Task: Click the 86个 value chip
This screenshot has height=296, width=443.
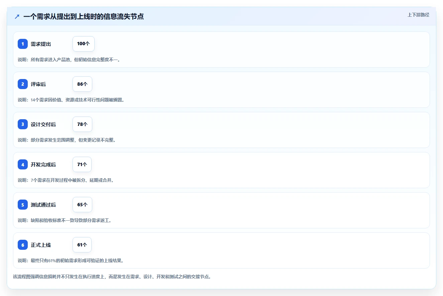Action: [82, 84]
